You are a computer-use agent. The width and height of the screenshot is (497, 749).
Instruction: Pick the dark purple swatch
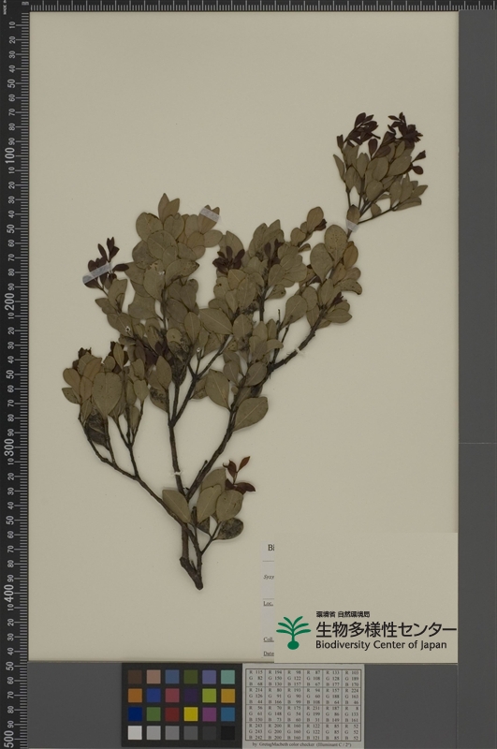coord(191,696)
